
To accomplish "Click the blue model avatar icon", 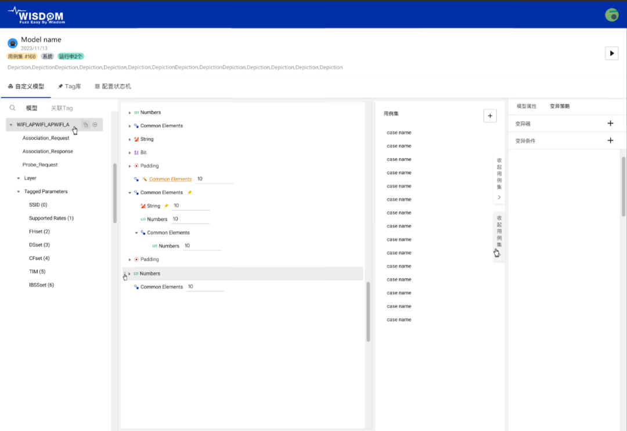I will [x=12, y=42].
